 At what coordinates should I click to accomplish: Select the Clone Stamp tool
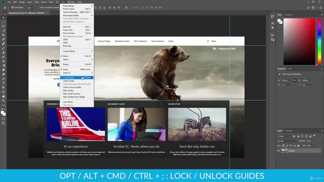(x=4, y=52)
